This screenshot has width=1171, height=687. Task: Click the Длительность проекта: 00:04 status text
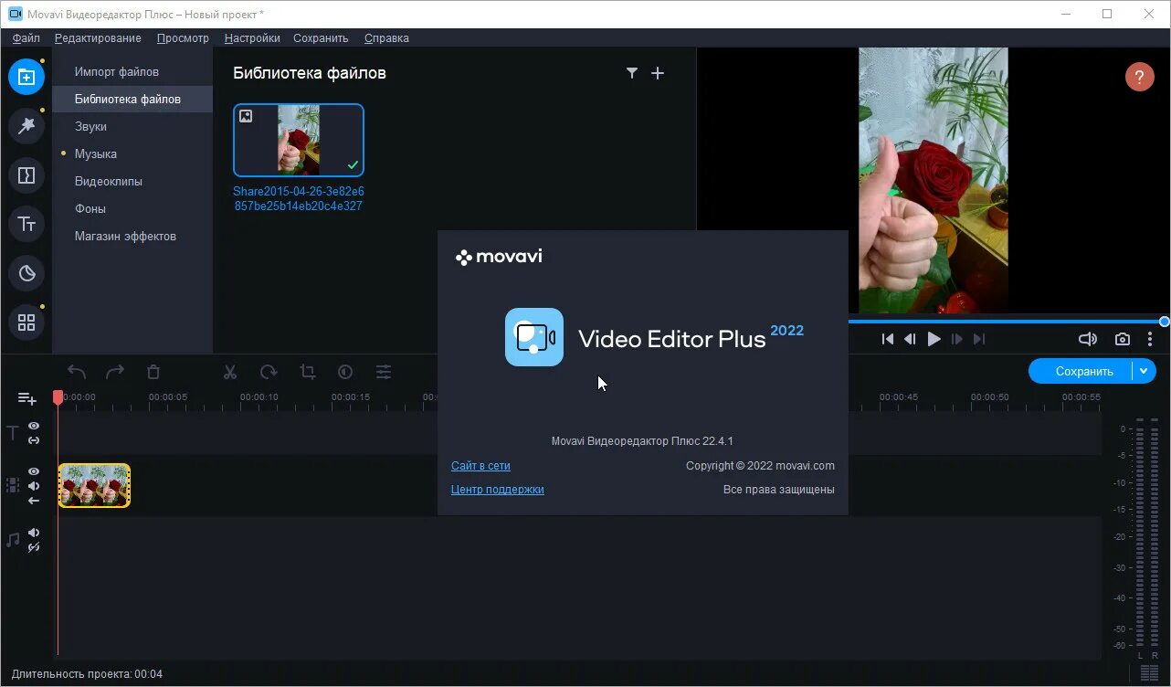tap(88, 674)
